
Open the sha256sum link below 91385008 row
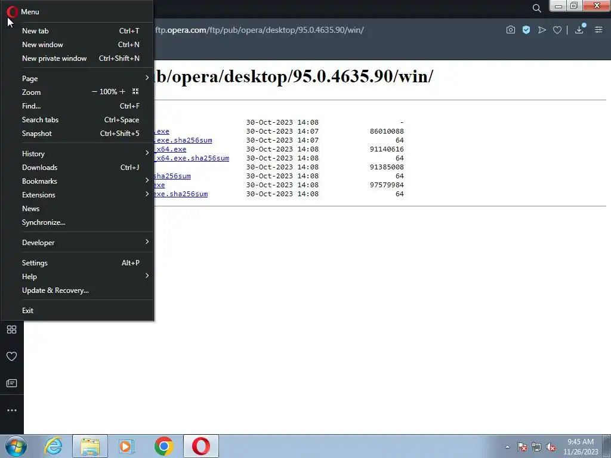pos(172,176)
